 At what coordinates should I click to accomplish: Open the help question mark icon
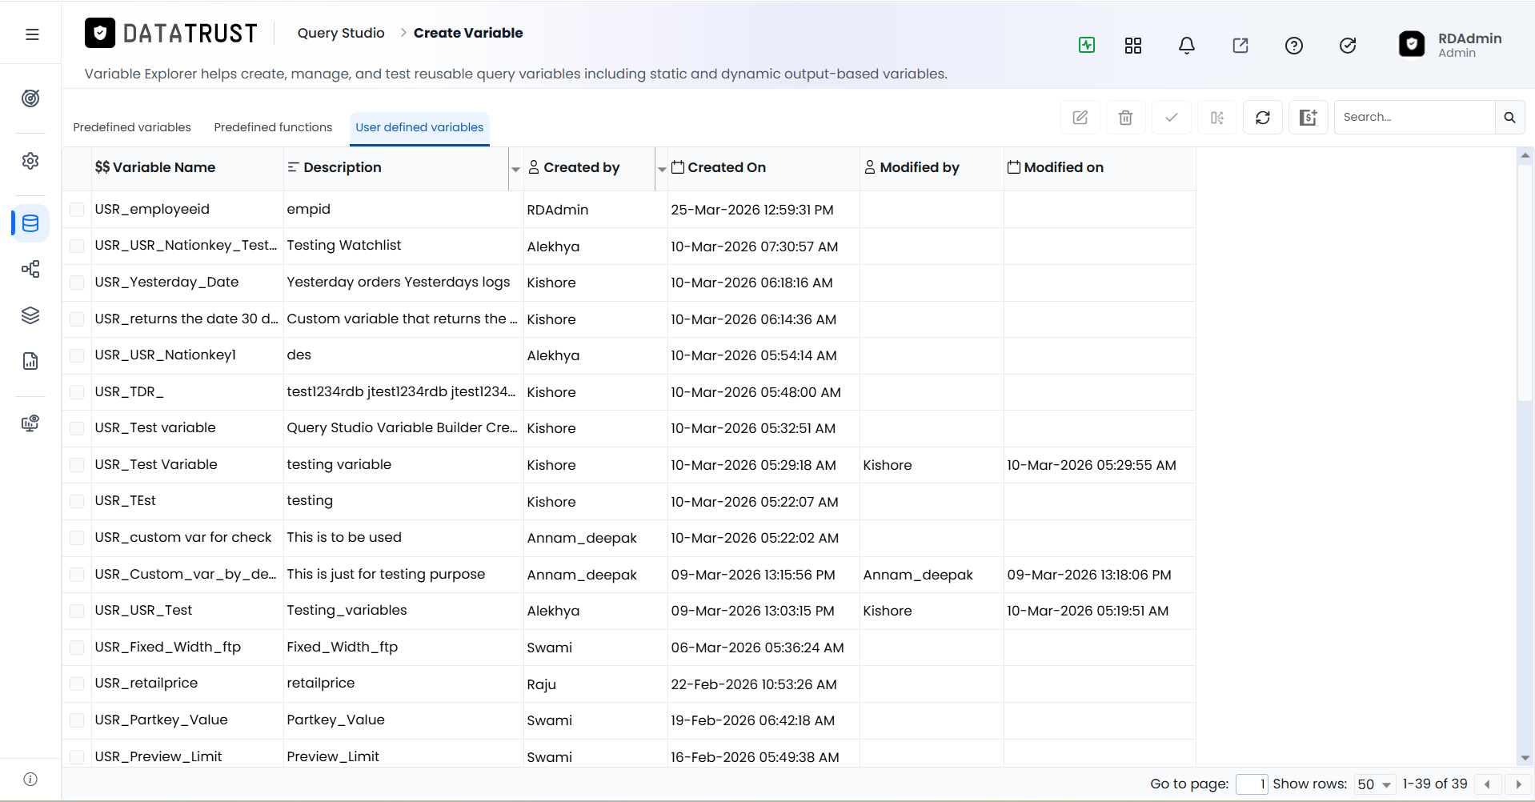pyautogui.click(x=1294, y=46)
